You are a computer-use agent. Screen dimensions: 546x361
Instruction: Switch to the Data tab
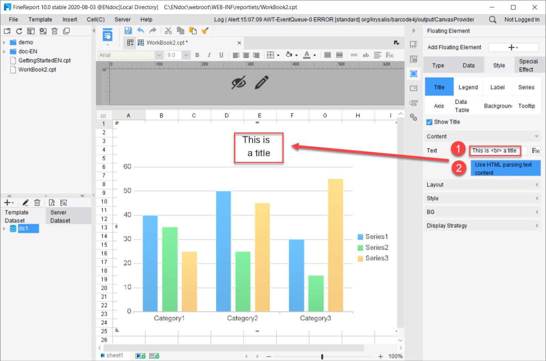click(x=469, y=65)
